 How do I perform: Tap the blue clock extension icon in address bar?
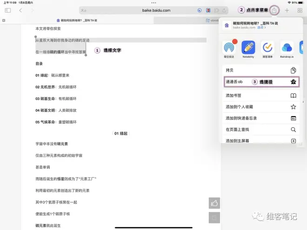coord(200,10)
